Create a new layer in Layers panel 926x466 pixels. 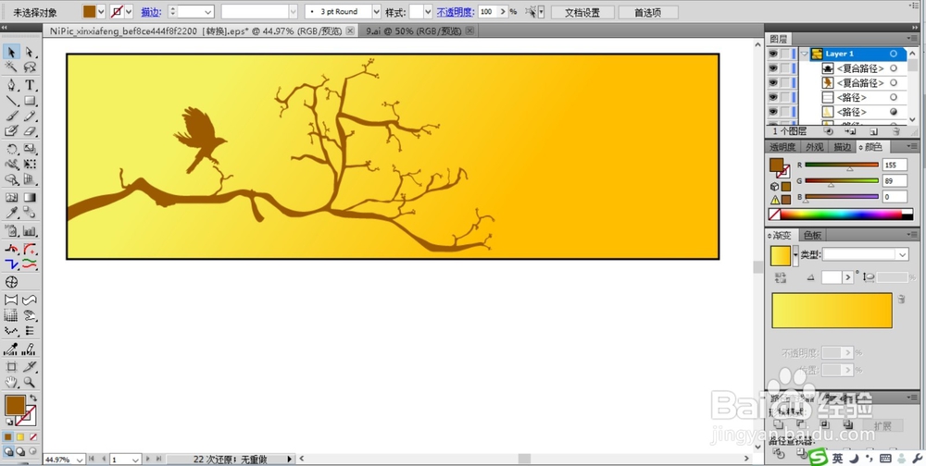click(x=873, y=131)
